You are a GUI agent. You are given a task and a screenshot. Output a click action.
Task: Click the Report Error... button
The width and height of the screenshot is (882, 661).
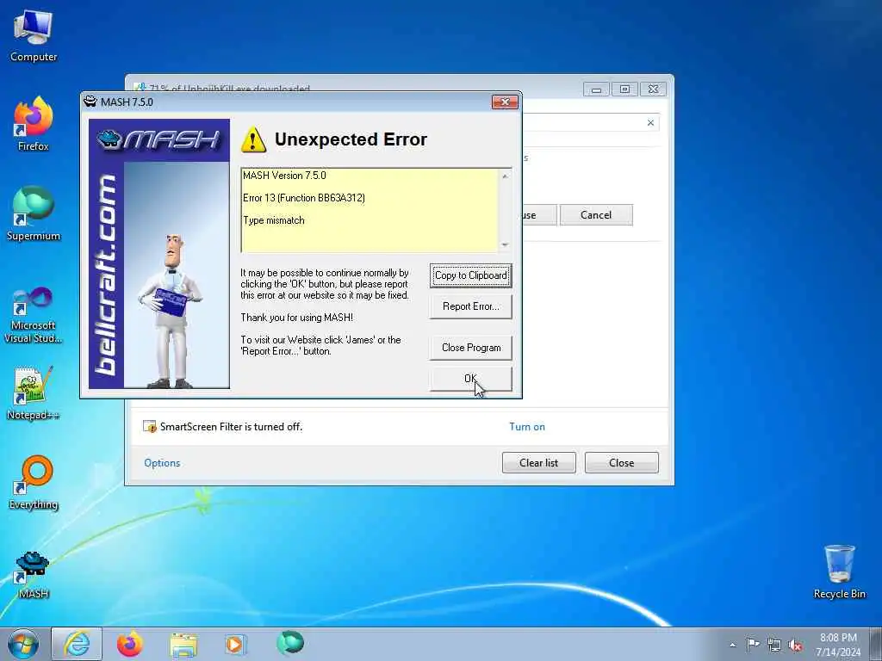[471, 306]
